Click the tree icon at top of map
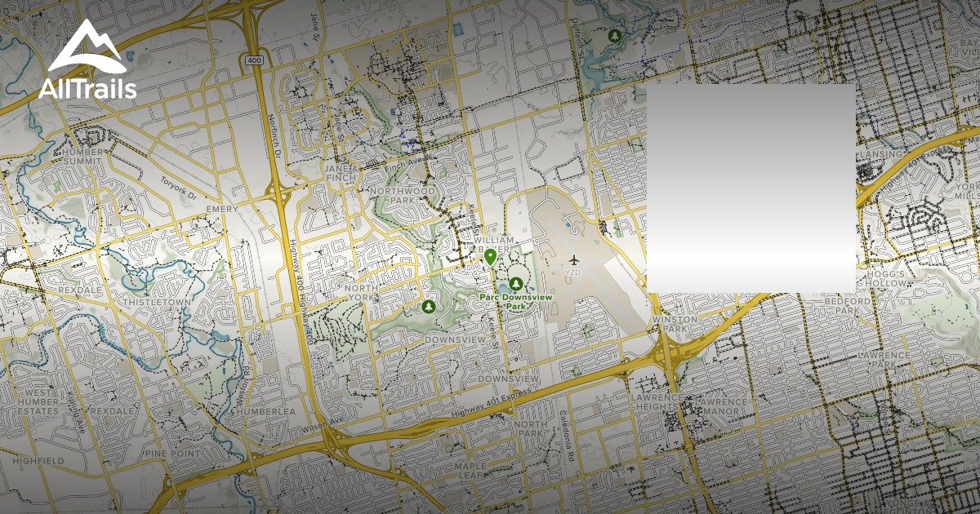 click(x=613, y=36)
